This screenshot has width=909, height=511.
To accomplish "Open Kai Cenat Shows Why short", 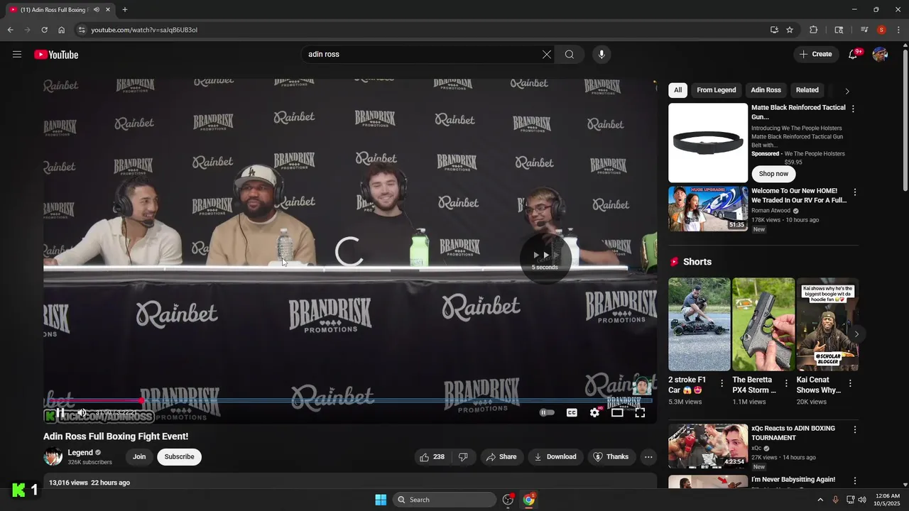I will 827,324.
